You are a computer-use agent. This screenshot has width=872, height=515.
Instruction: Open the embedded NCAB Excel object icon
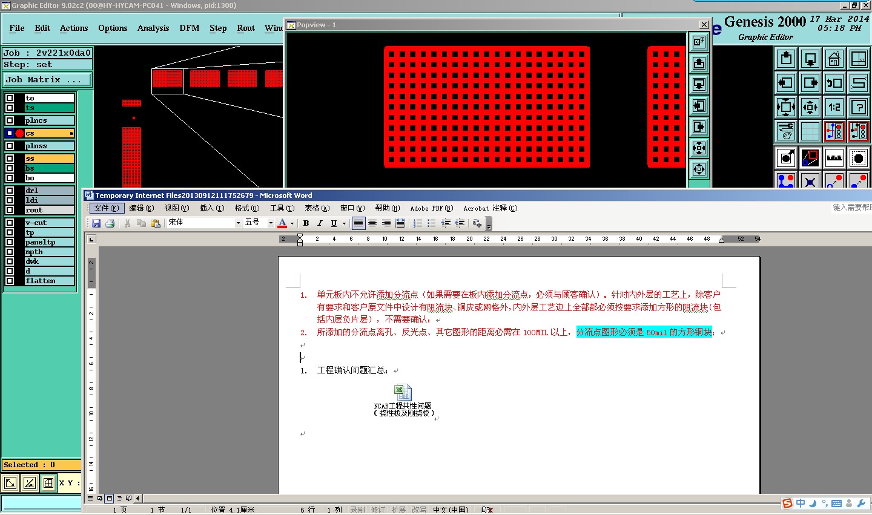[x=403, y=393]
